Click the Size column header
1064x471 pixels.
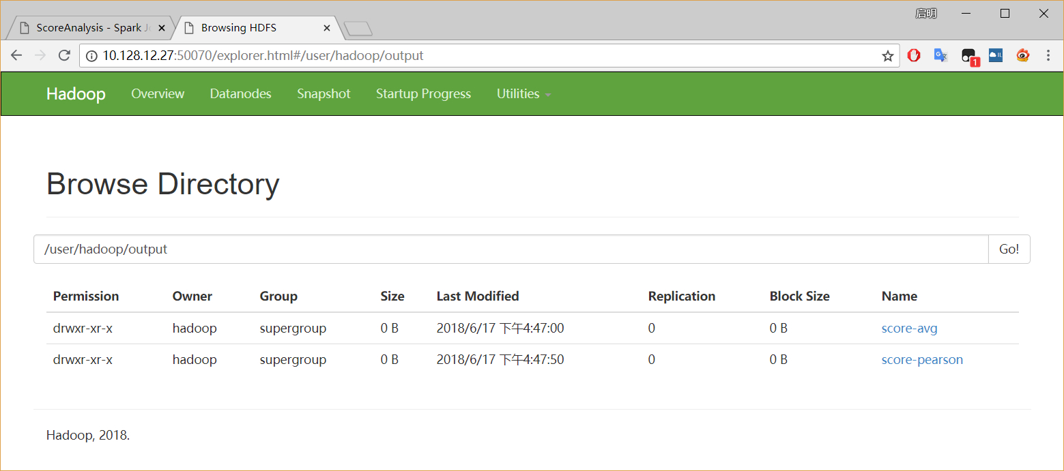(x=392, y=296)
